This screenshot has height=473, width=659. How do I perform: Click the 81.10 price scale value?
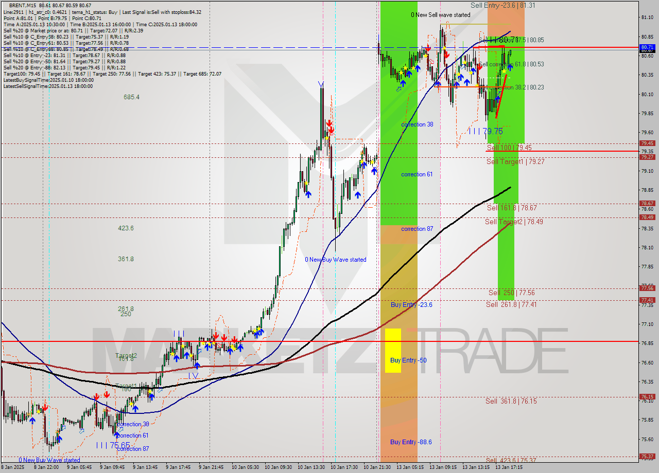coord(647,17)
